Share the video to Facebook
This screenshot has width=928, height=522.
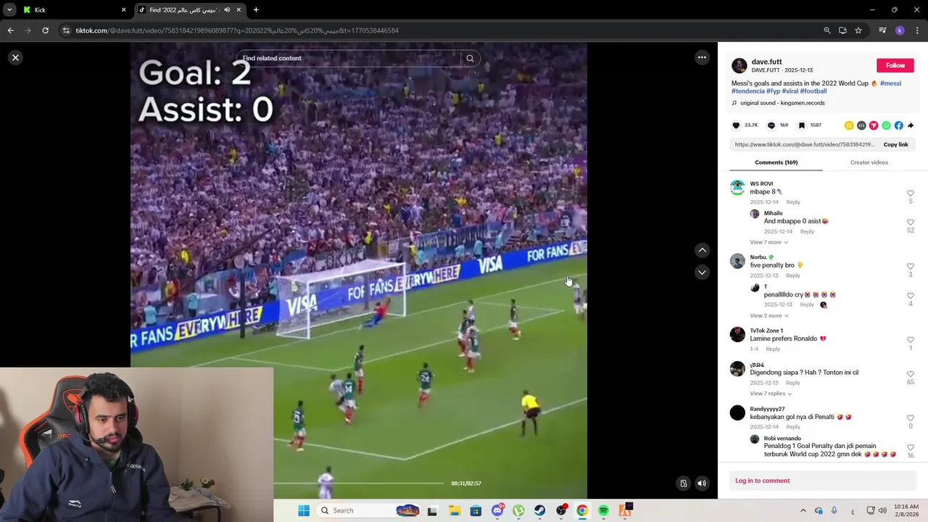click(898, 125)
